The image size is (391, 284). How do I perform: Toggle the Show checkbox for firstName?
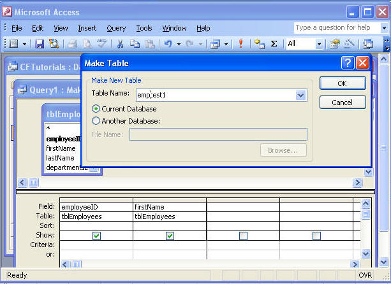[170, 236]
